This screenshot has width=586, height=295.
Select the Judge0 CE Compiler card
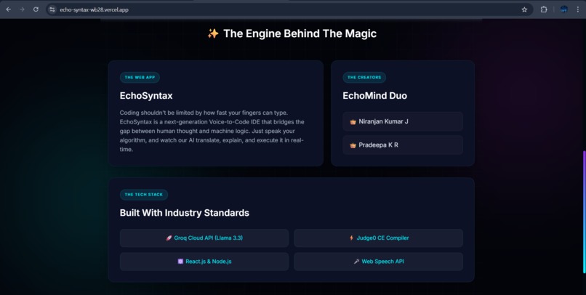pos(378,238)
